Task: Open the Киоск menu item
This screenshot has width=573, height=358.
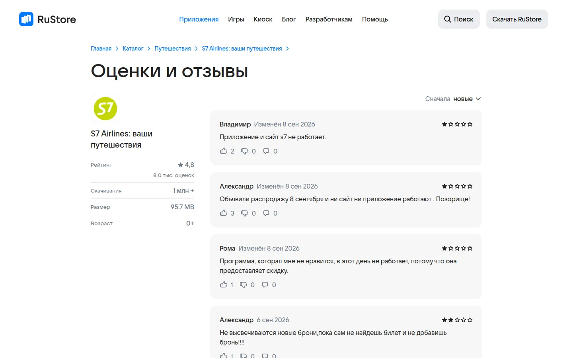Action: pyautogui.click(x=263, y=19)
